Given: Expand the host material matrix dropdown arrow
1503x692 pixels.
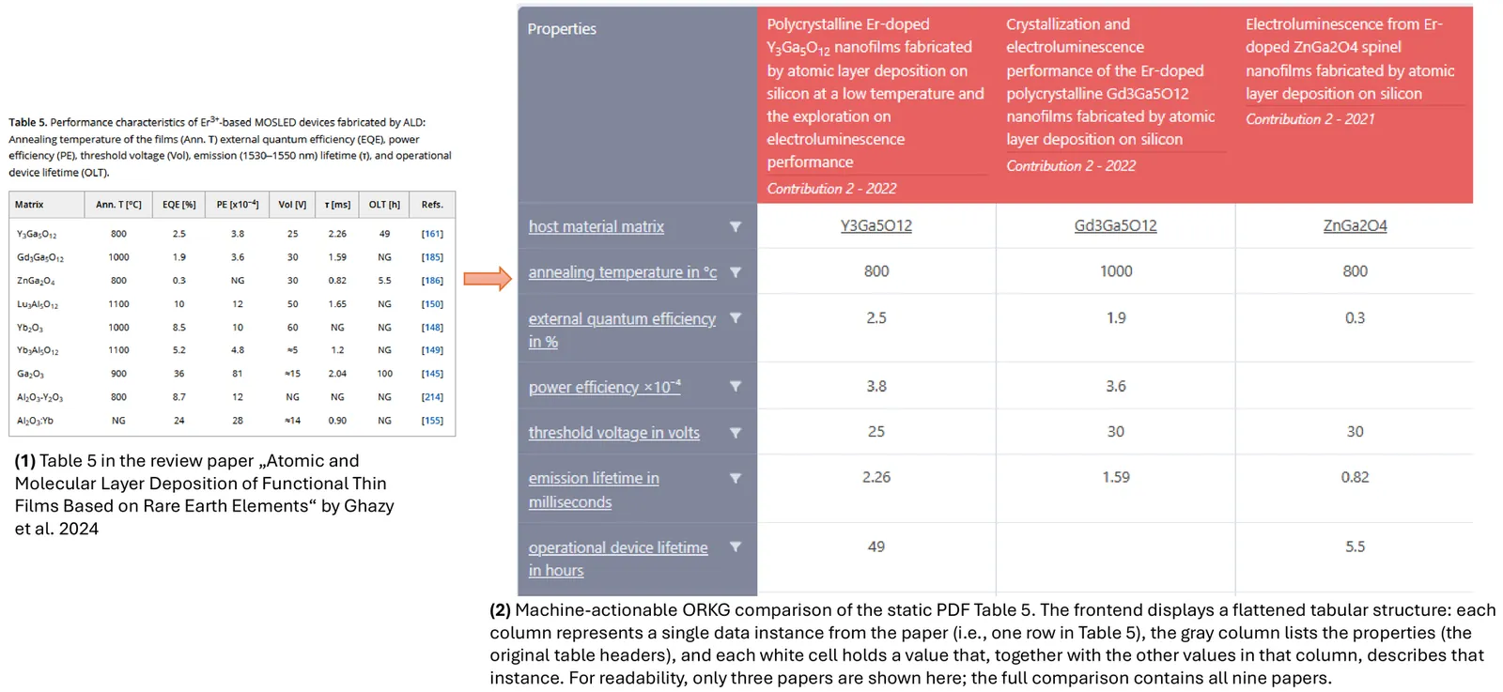Looking at the screenshot, I should click(736, 226).
